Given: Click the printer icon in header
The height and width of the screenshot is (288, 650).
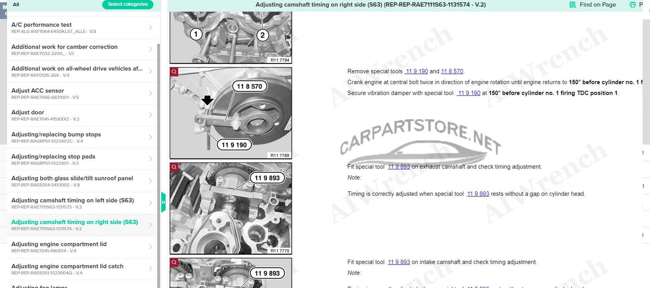Looking at the screenshot, I should pos(632,5).
